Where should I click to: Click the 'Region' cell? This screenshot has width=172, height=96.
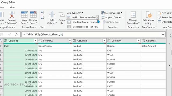124,46
